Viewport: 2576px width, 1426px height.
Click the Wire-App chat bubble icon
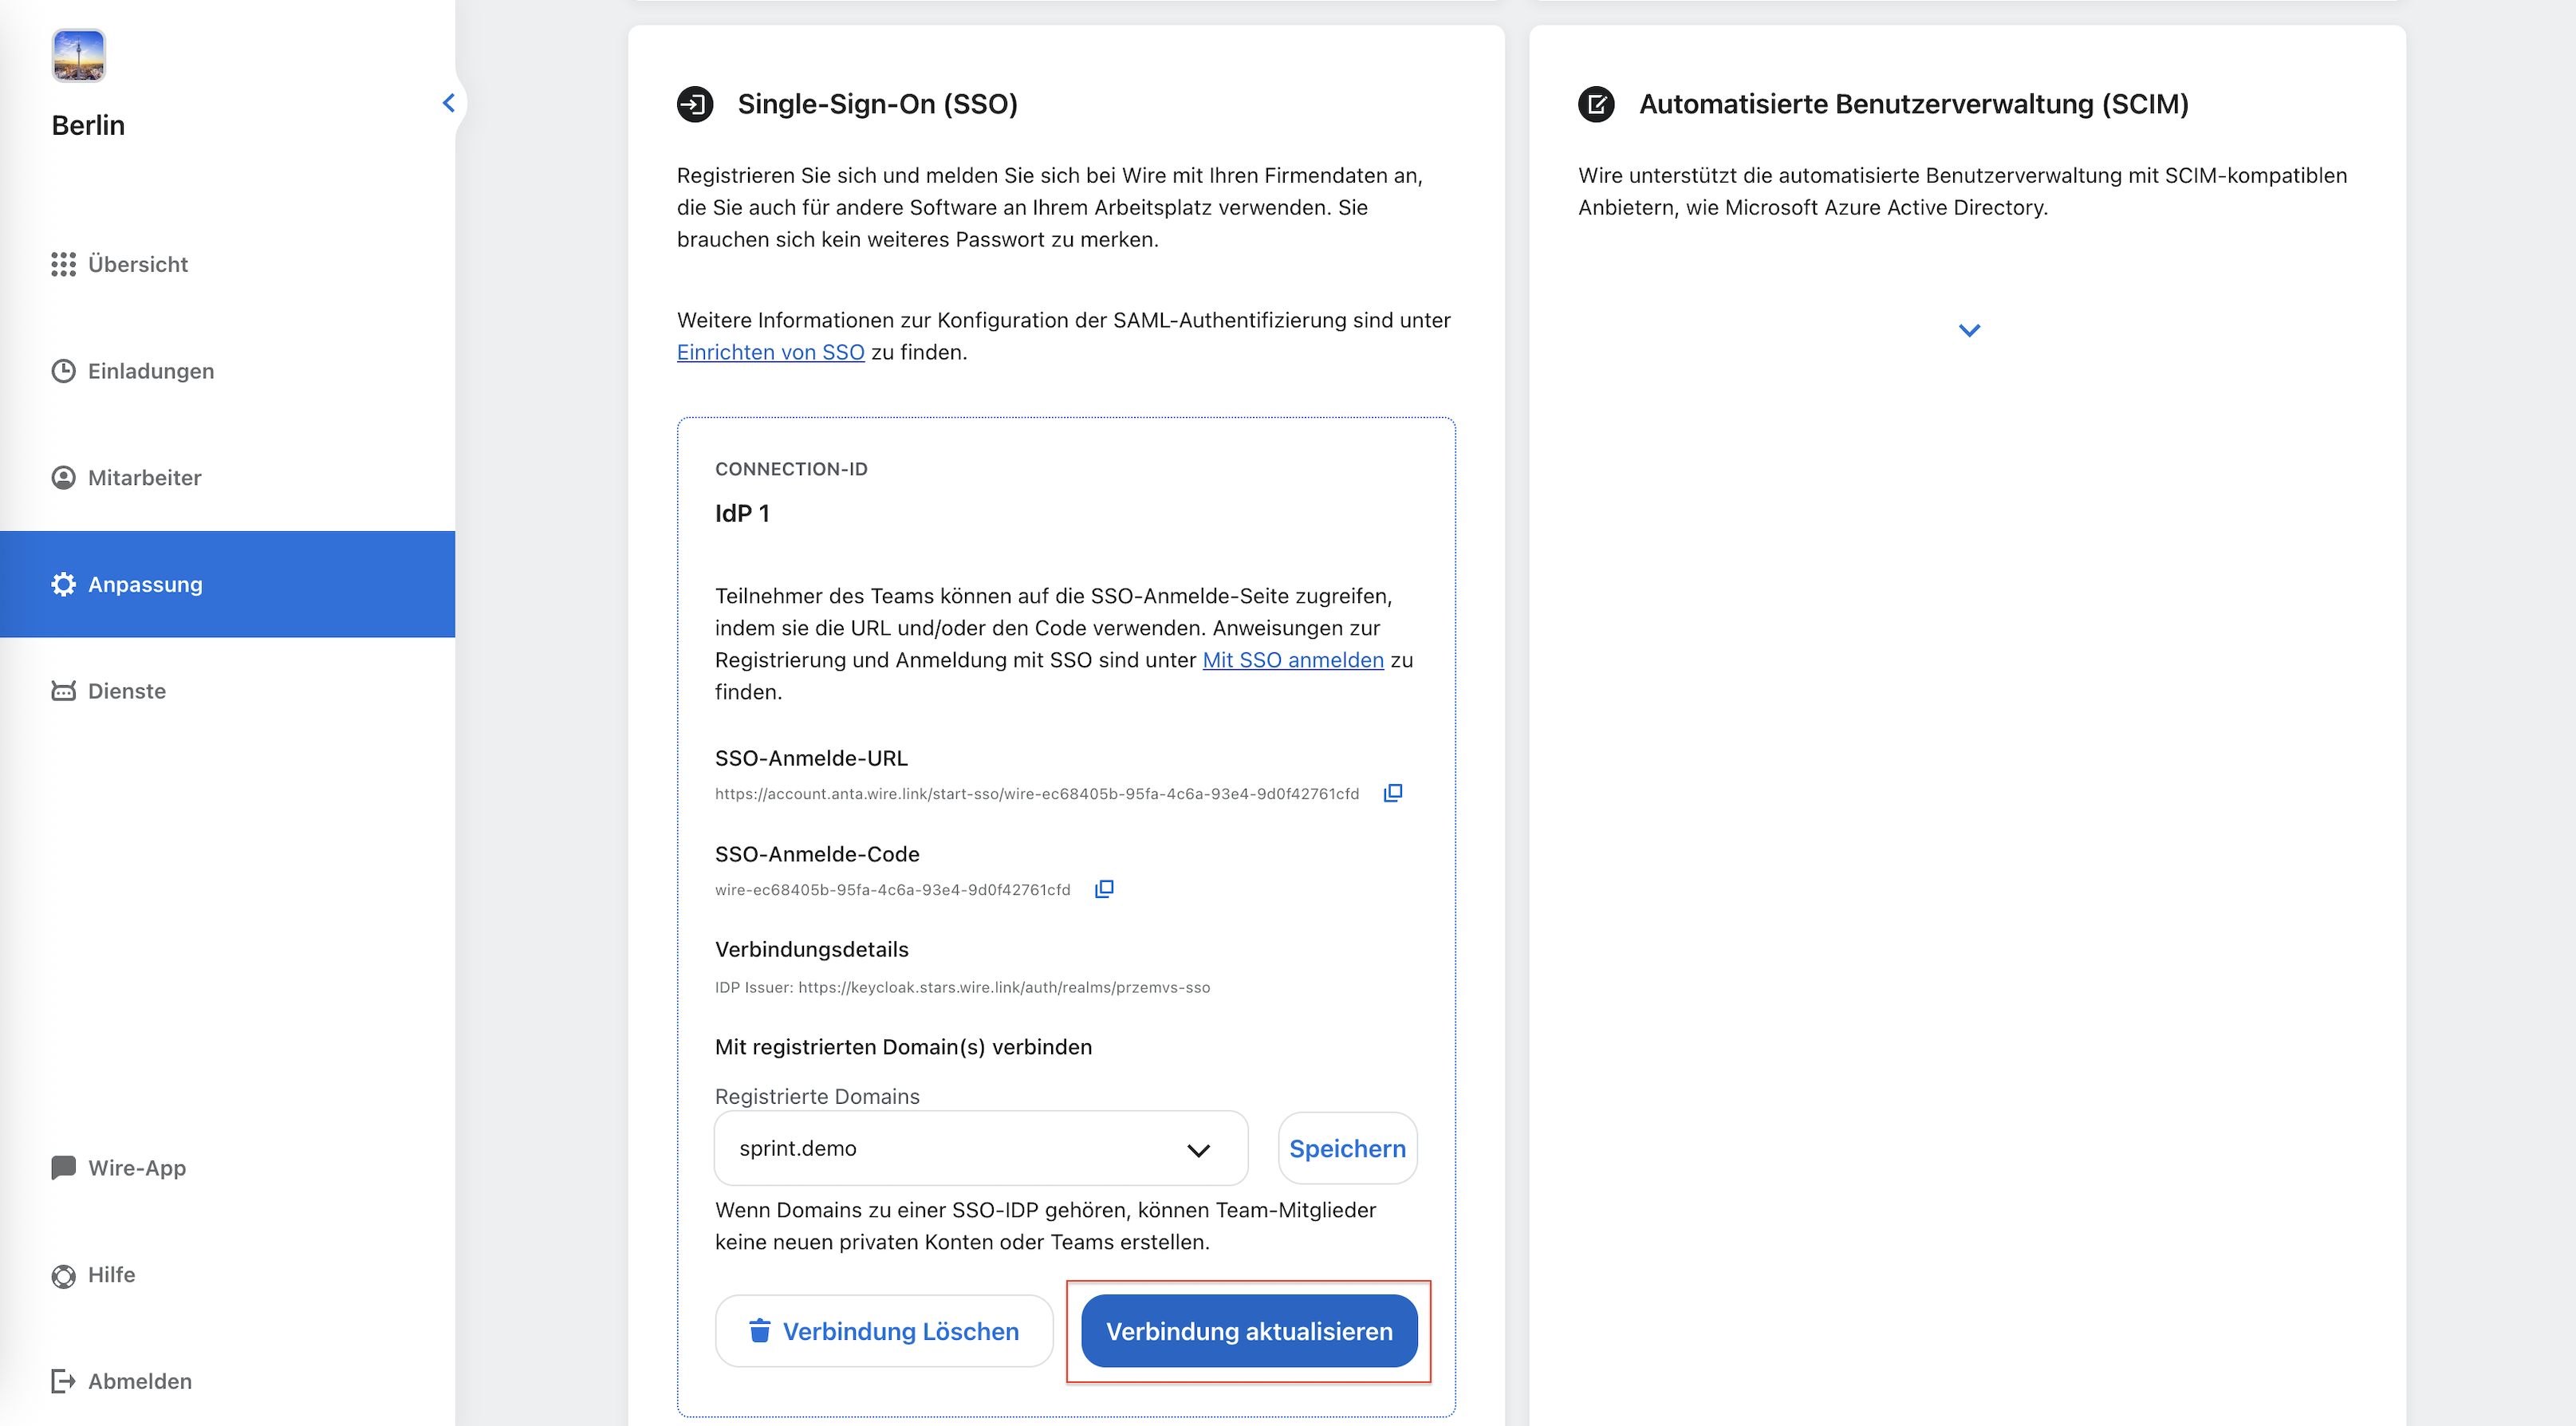63,1167
